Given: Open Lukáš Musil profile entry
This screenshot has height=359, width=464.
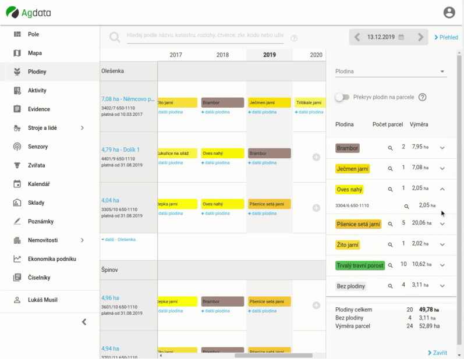Looking at the screenshot, I should 49,300.
